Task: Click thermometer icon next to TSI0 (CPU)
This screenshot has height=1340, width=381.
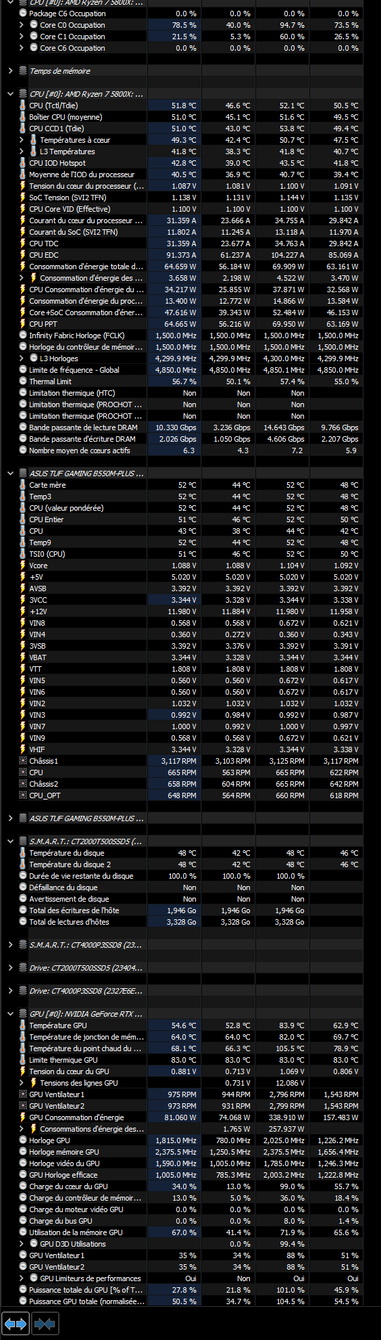Action: [23, 554]
